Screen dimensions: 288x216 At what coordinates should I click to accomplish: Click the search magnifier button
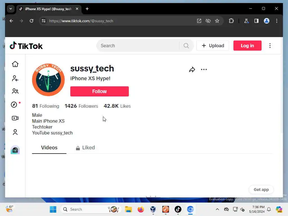point(186,46)
